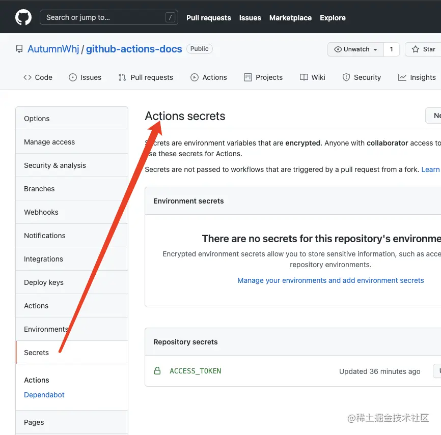Open Actions settings above Environments in sidebar
This screenshot has width=441, height=435.
[72, 306]
